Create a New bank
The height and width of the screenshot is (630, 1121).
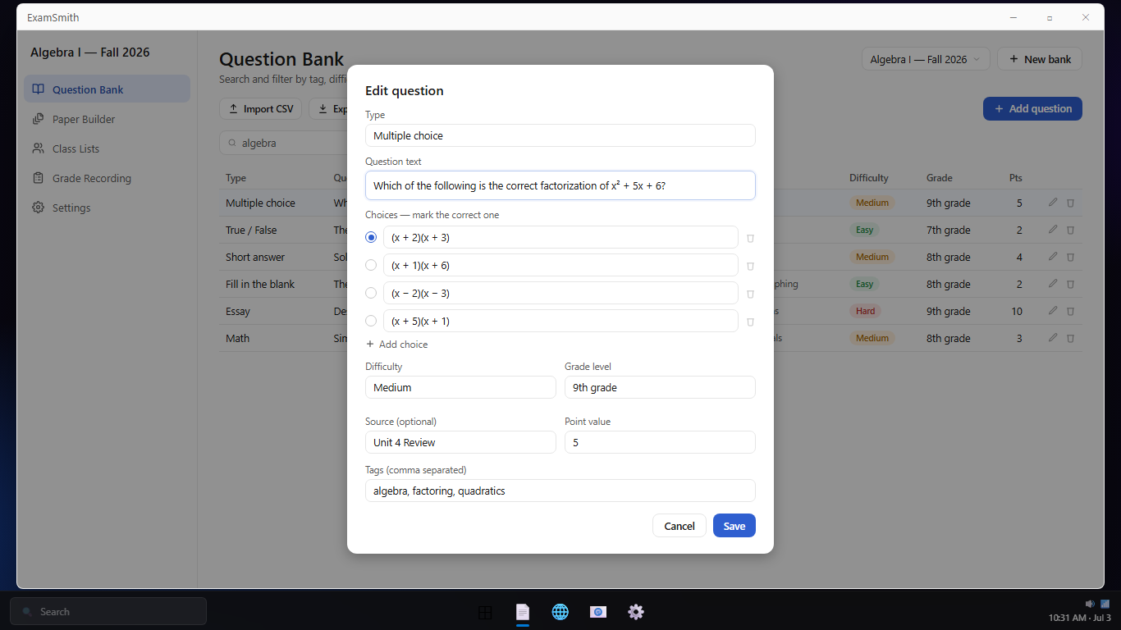pos(1040,59)
